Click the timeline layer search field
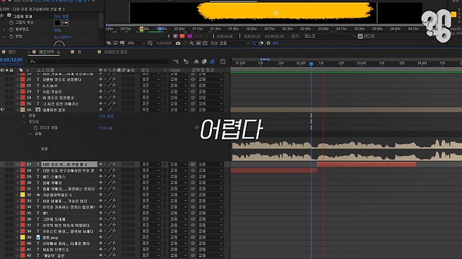 point(99,62)
